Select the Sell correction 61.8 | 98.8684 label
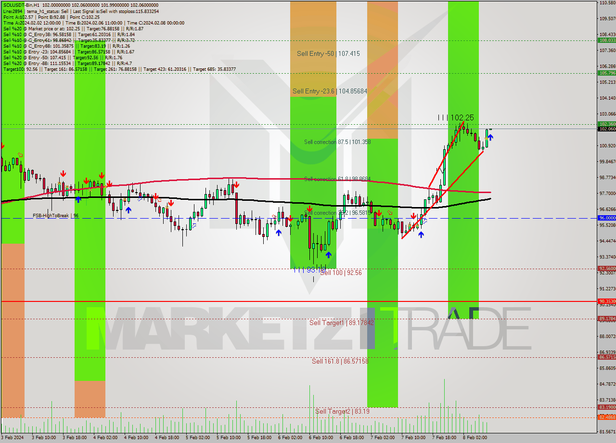This screenshot has height=443, width=616. (337, 179)
